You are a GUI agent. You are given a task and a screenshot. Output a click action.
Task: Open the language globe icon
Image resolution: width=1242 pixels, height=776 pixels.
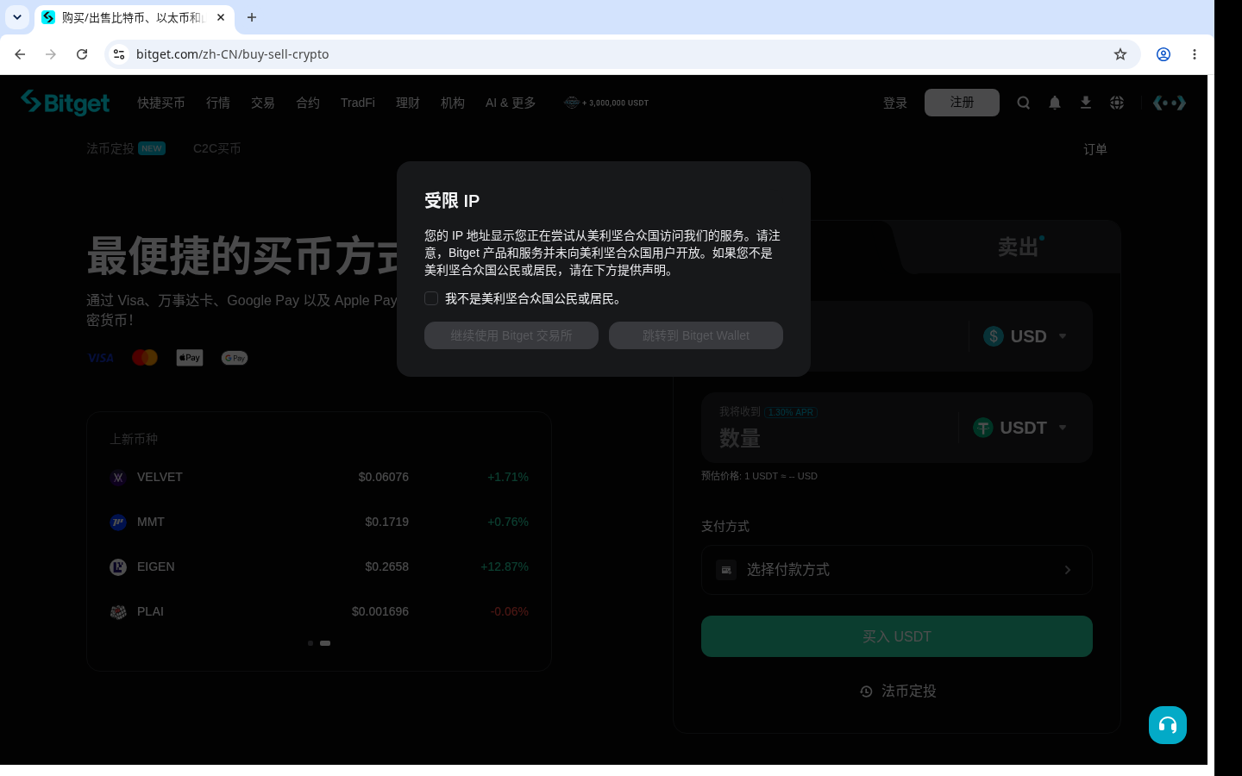1117,103
